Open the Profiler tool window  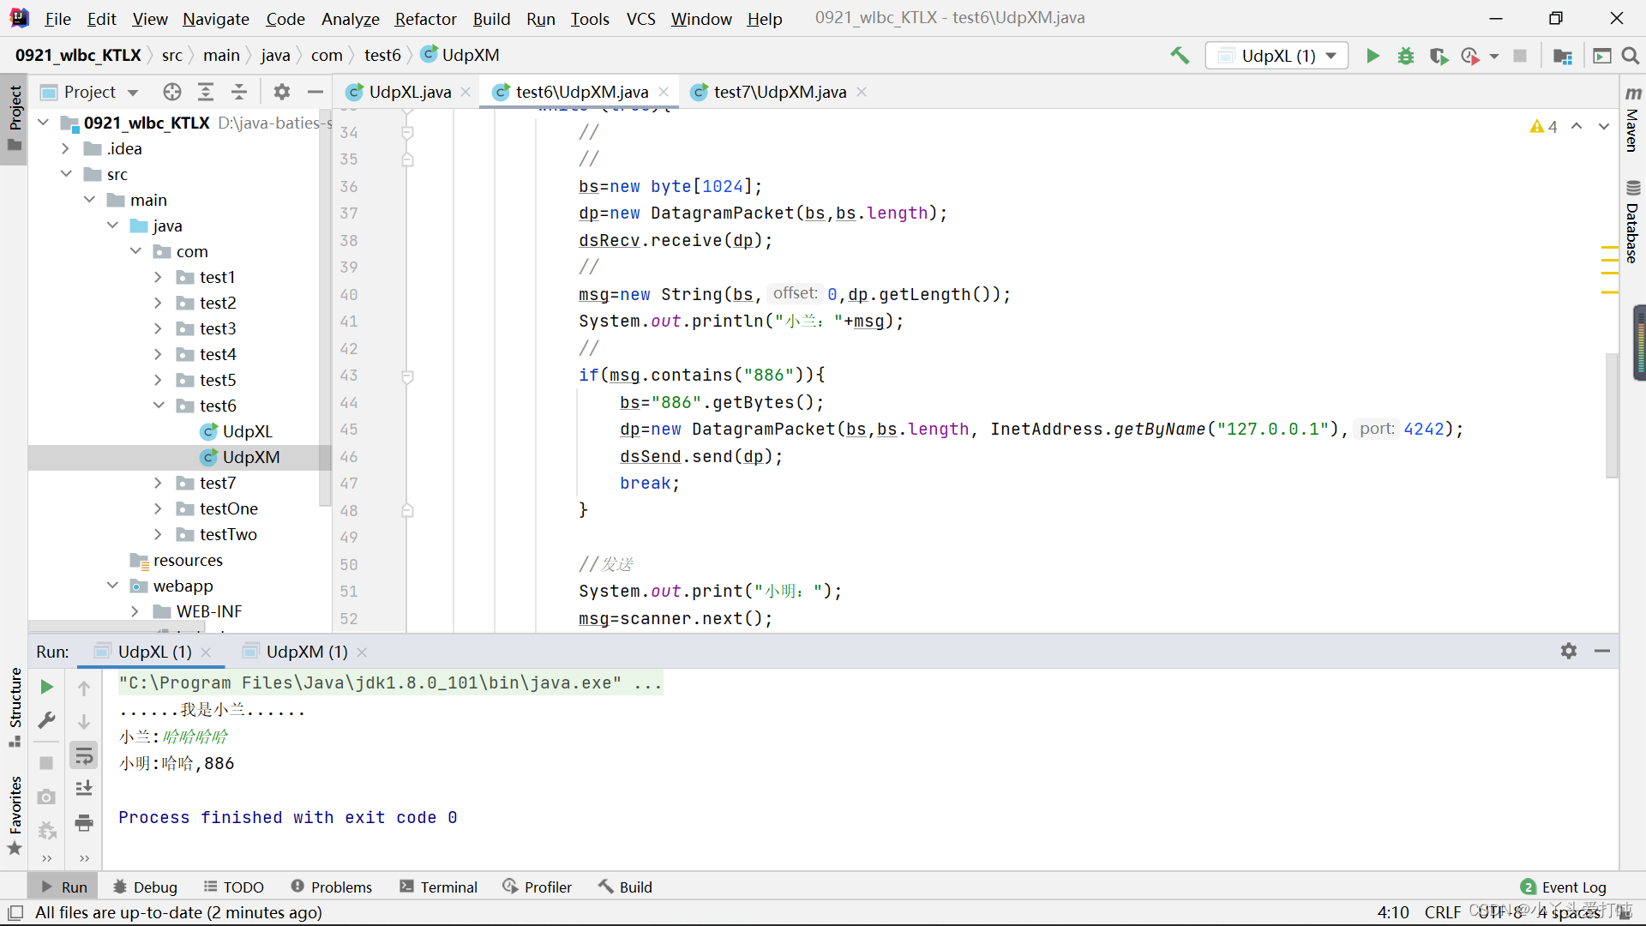(538, 887)
